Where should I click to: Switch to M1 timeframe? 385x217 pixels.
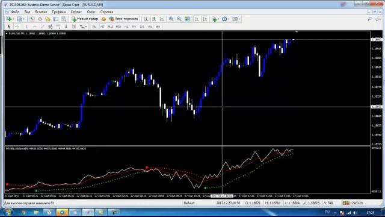94,27
